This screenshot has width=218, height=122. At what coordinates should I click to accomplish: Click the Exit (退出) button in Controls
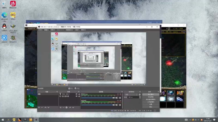tap(151, 107)
